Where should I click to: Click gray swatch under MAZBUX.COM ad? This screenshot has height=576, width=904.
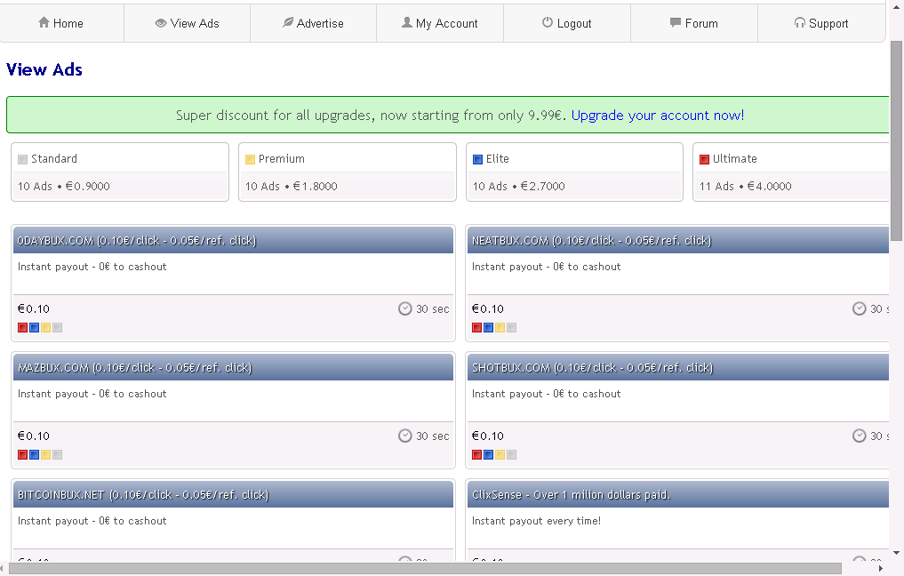tap(57, 454)
